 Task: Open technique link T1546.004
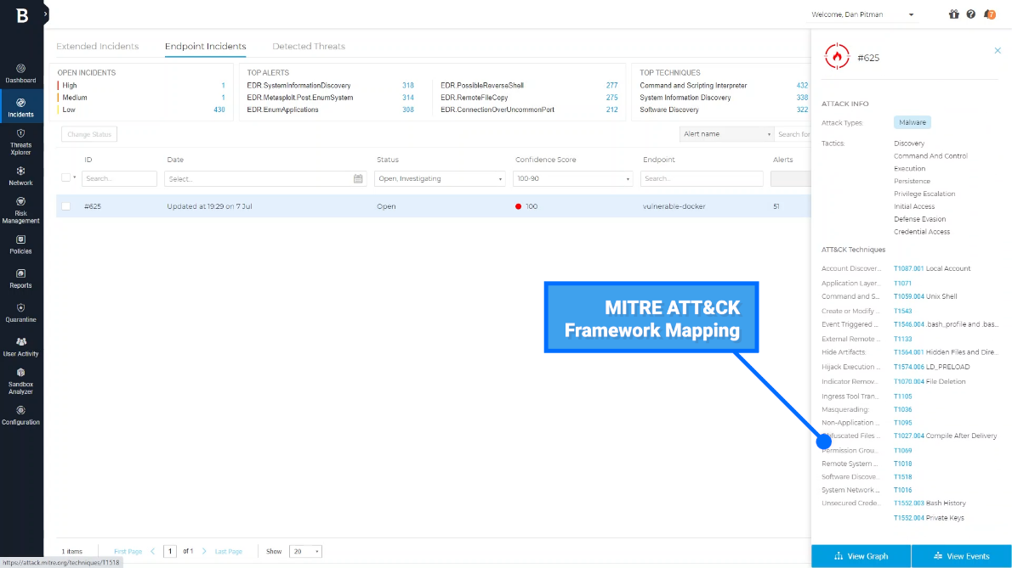click(909, 324)
